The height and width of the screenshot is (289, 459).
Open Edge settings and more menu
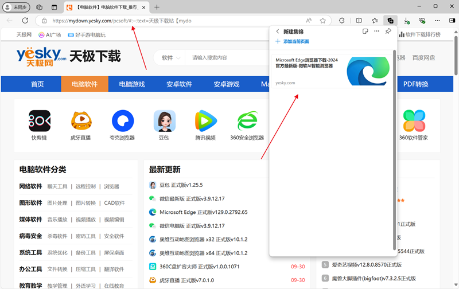click(437, 21)
